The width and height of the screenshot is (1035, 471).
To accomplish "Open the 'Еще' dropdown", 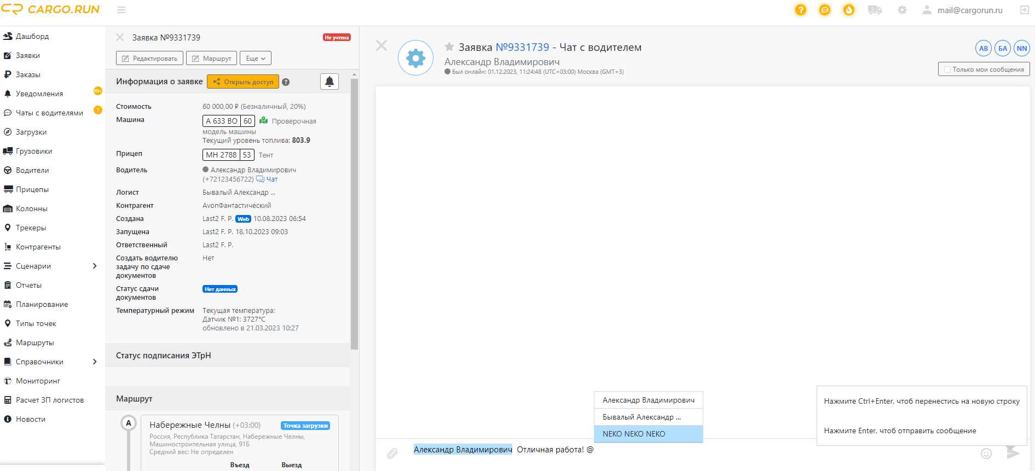I will (255, 58).
